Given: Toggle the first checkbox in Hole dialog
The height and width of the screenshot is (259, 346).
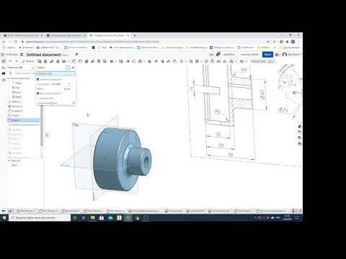Looking at the screenshot, I should [x=38, y=79].
